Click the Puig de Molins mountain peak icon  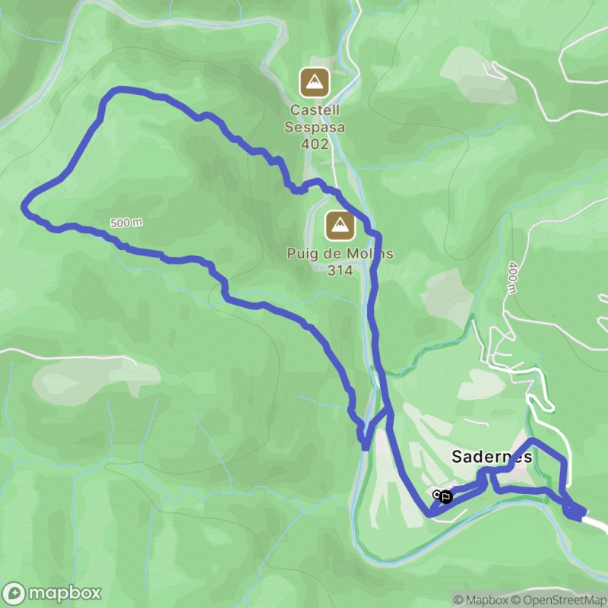click(340, 226)
